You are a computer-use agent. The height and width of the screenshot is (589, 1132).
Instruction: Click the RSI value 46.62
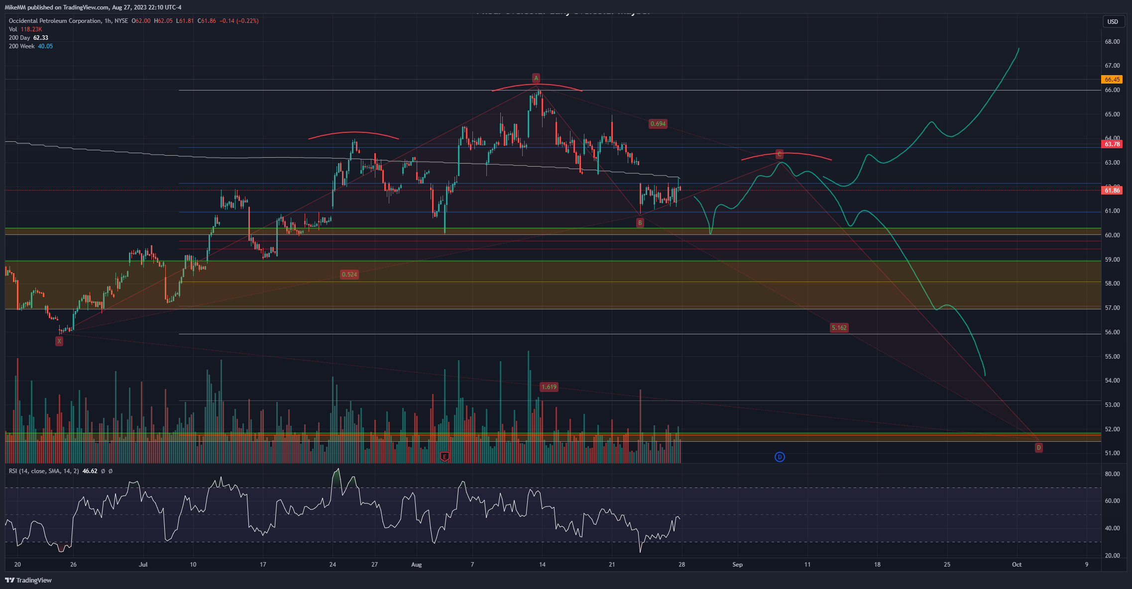(x=90, y=471)
